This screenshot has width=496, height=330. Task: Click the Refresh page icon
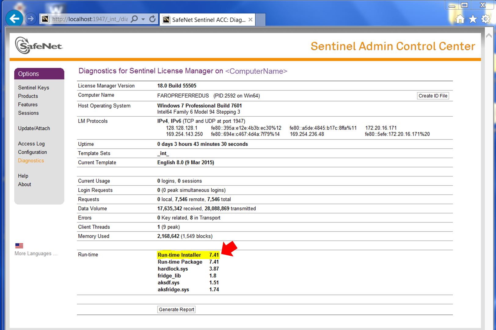click(x=152, y=19)
